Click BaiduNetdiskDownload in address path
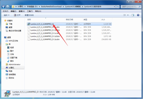The width and height of the screenshot is (143, 99). pyautogui.click(x=51, y=7)
